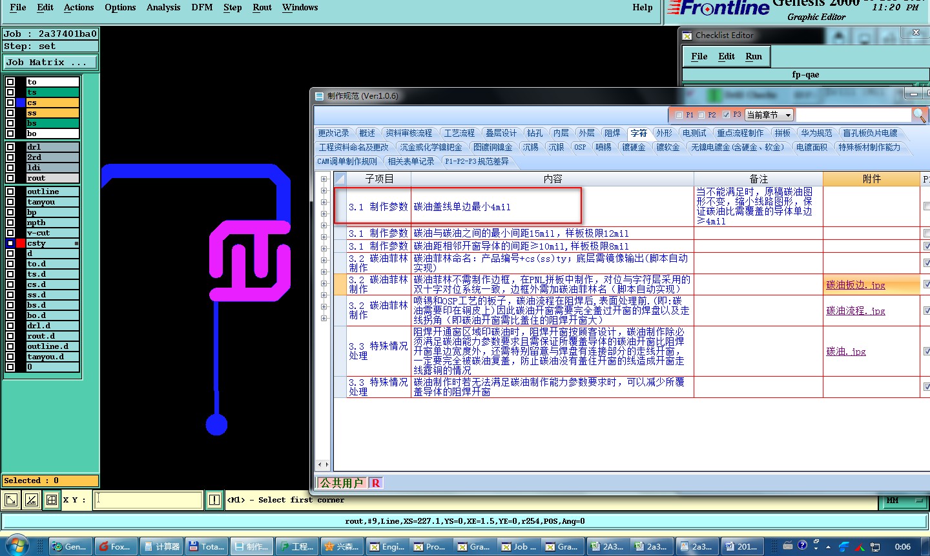Click the 公共用户 button

coord(342,482)
